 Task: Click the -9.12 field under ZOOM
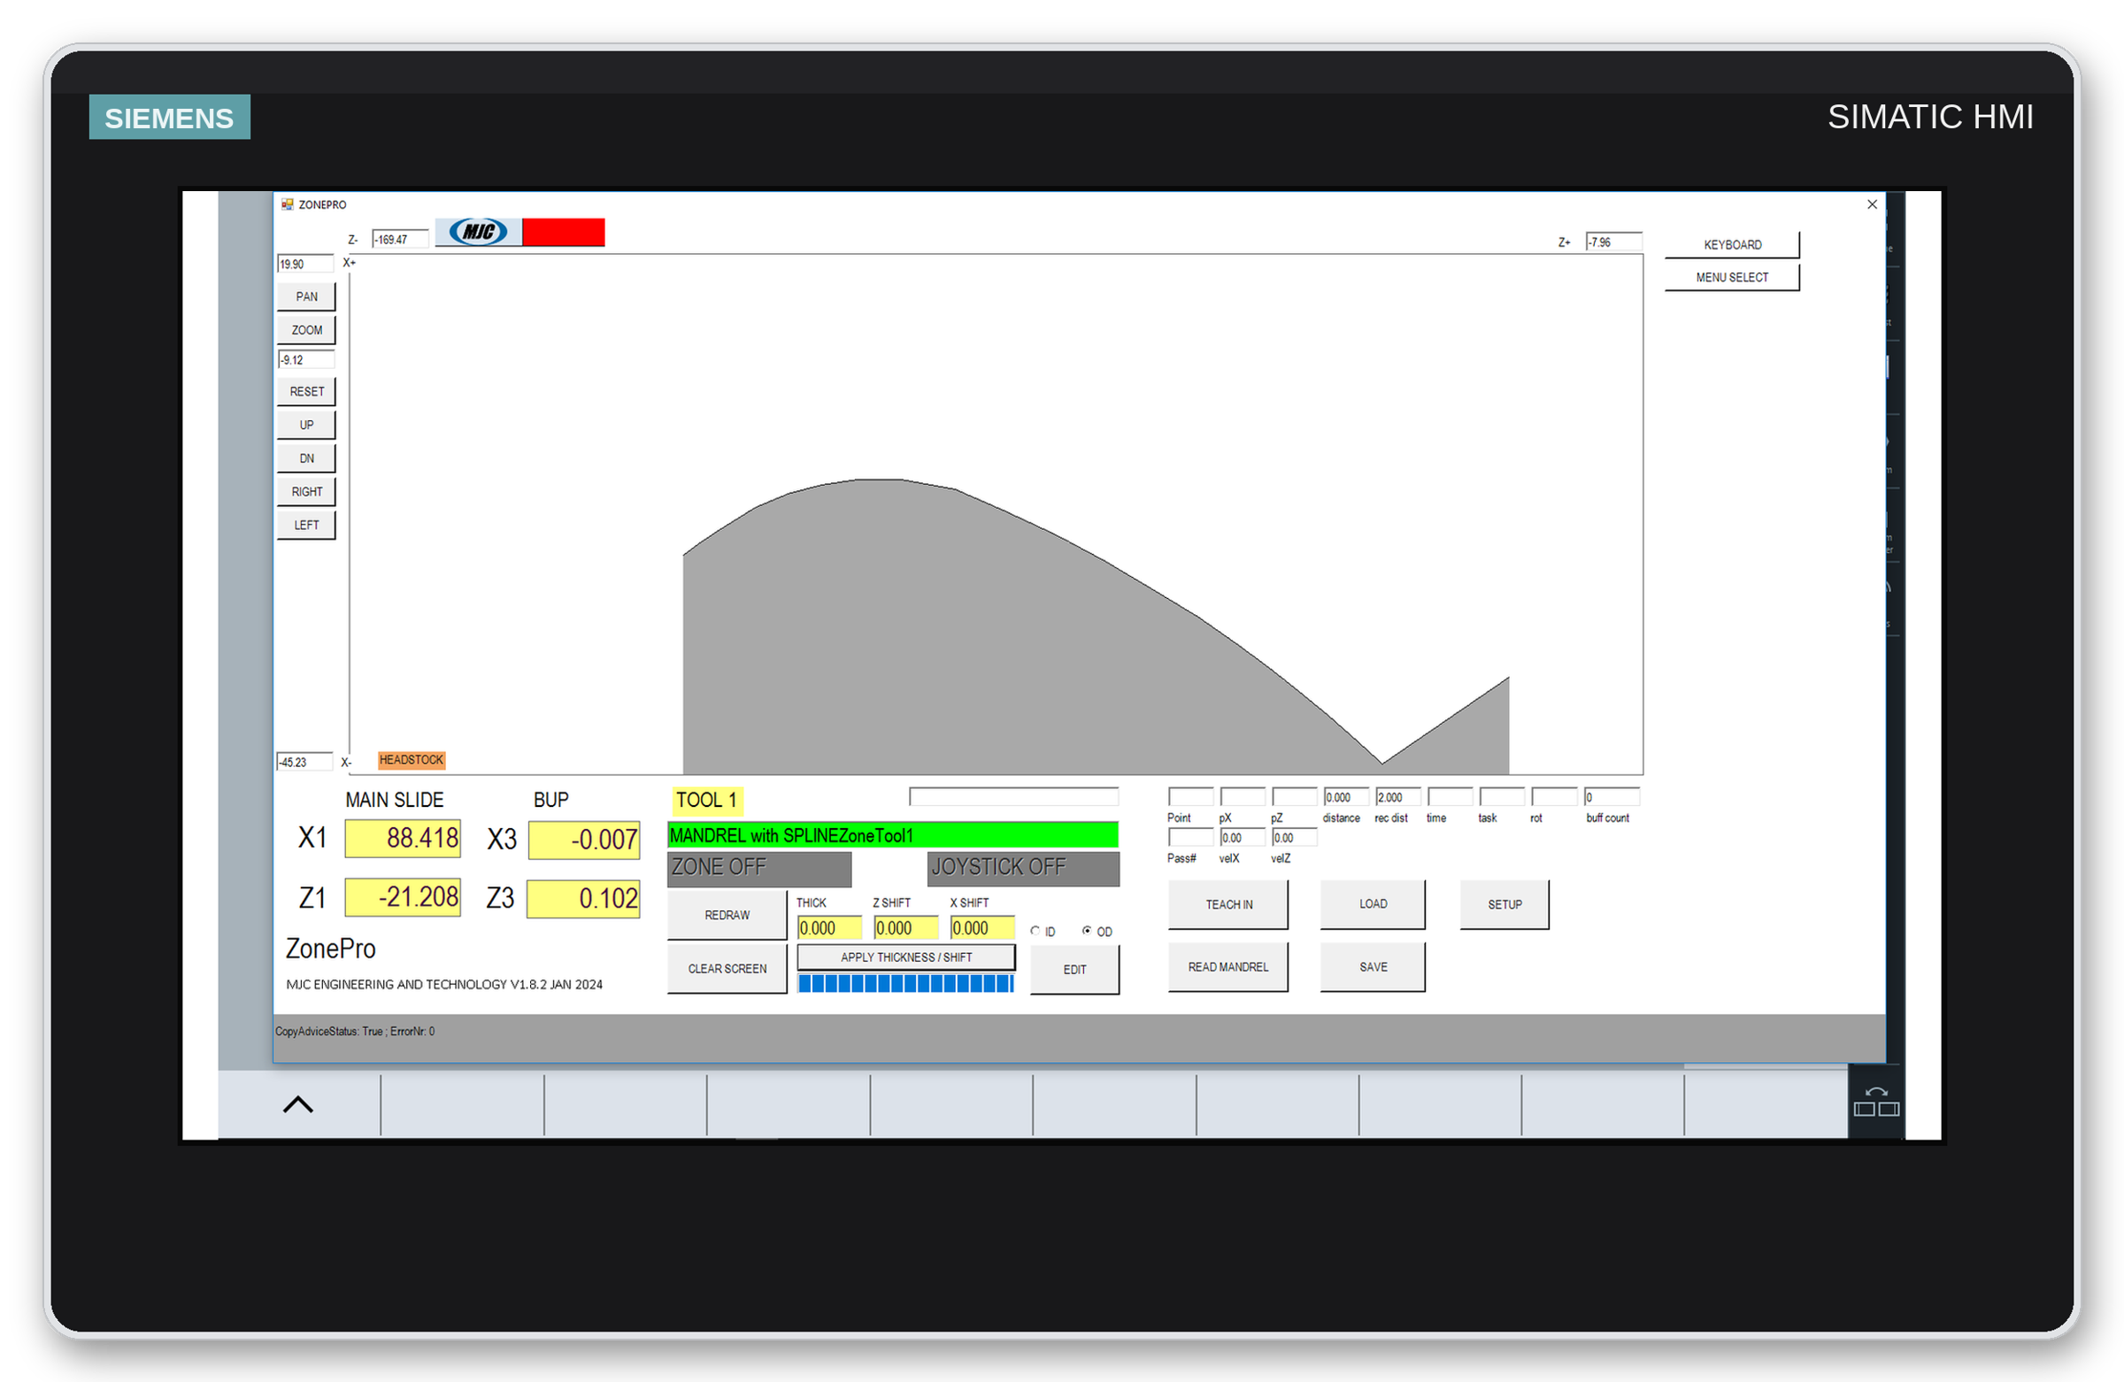click(x=305, y=359)
